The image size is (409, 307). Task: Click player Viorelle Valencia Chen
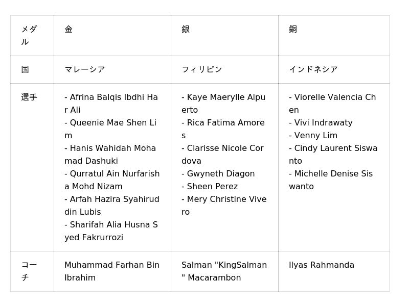point(332,104)
